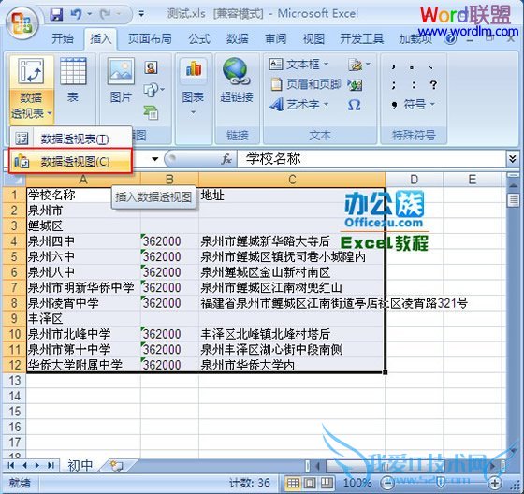This screenshot has width=524, height=494.
Task: Select row 13 header
Action: pos(14,381)
